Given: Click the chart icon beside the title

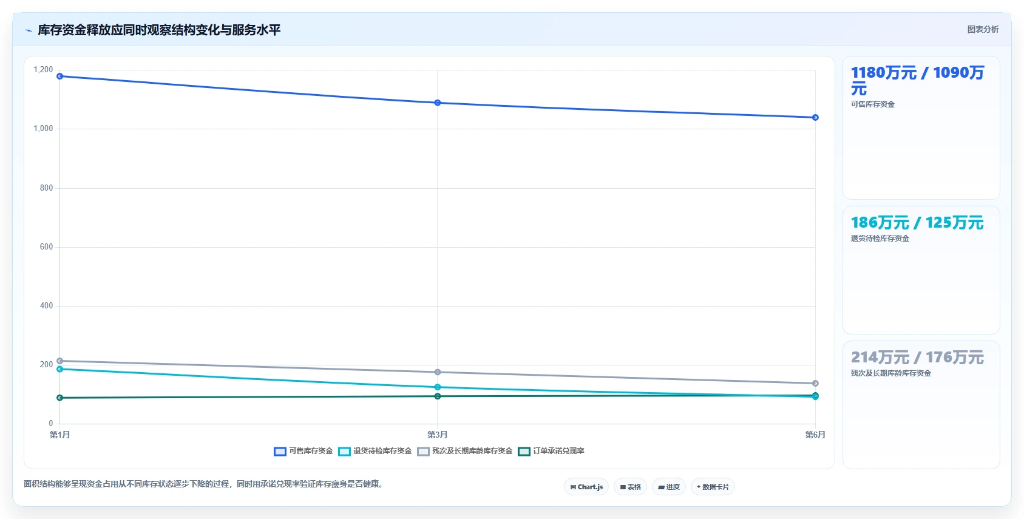Looking at the screenshot, I should 29,30.
